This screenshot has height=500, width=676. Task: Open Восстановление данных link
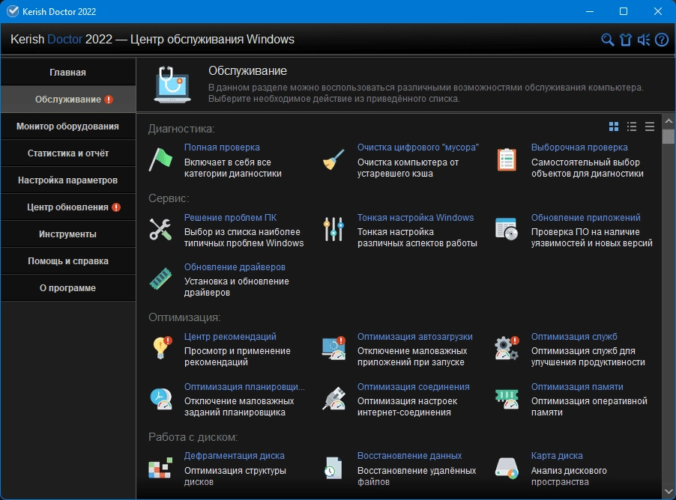(409, 456)
